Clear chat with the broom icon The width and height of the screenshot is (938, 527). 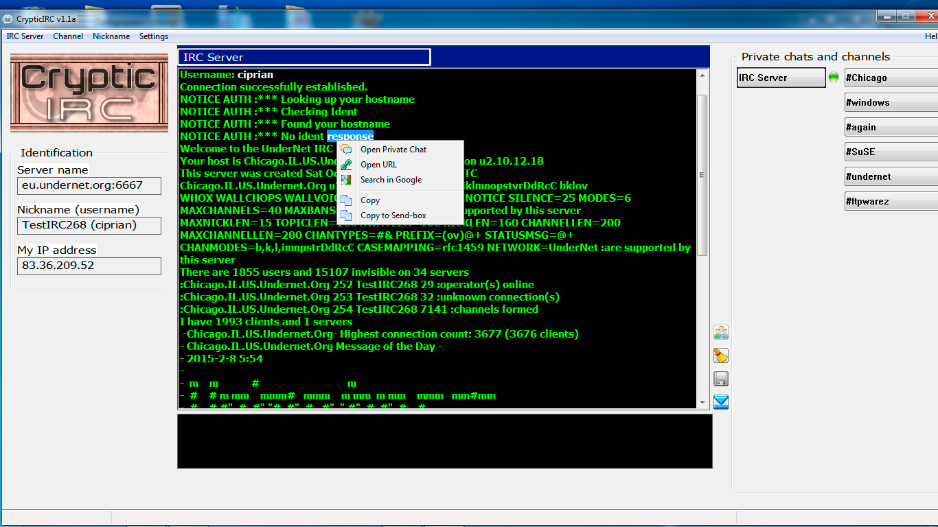(720, 355)
